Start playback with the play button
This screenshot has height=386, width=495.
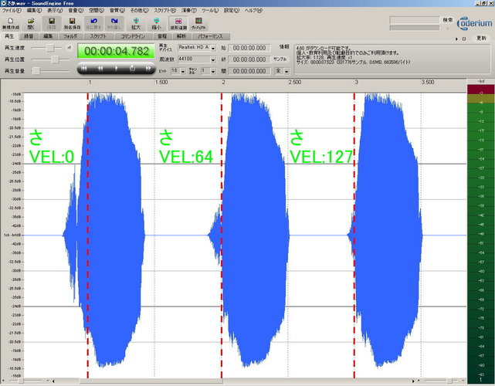(117, 68)
